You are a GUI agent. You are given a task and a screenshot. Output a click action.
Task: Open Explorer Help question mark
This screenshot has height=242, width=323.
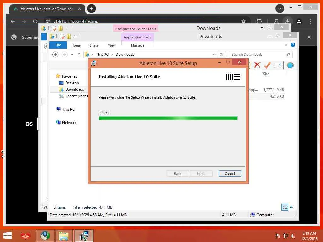[293, 45]
